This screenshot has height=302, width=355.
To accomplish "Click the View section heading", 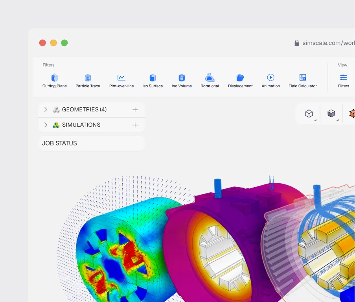I will coord(342,65).
